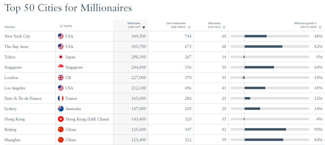Select the Paris & Île-de-France row name

[x=23, y=98]
